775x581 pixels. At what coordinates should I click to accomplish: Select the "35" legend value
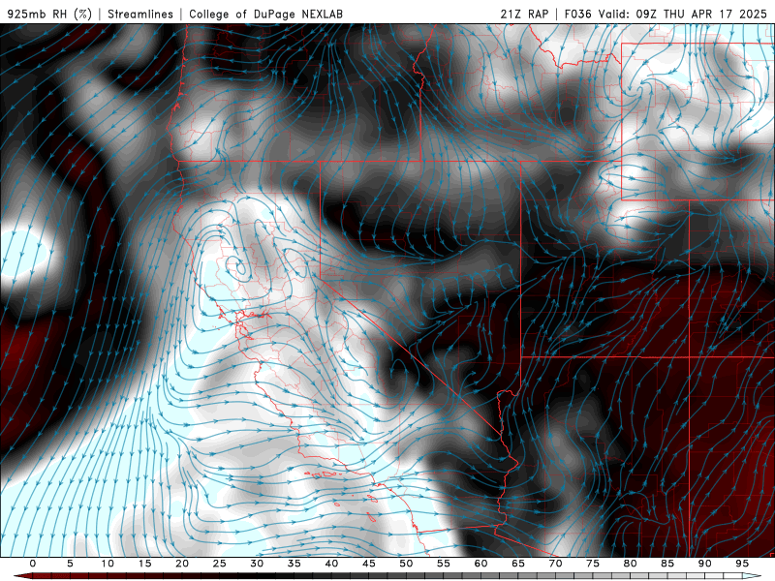pos(294,564)
